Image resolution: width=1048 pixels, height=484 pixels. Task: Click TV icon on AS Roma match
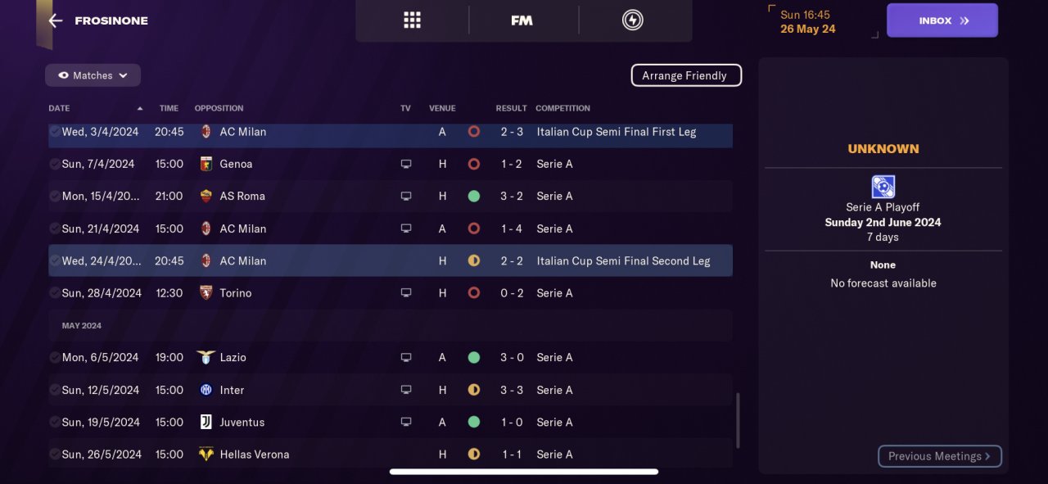click(x=406, y=197)
